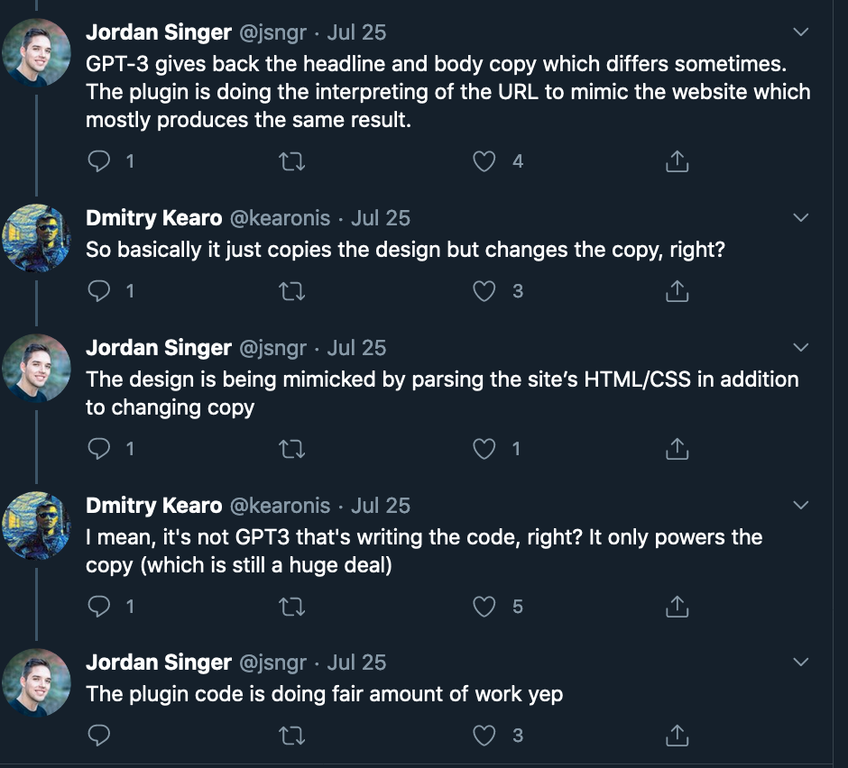Like Dmitry Kearo's "copies the design" tweet
The width and height of the screenshot is (848, 768).
click(x=485, y=291)
